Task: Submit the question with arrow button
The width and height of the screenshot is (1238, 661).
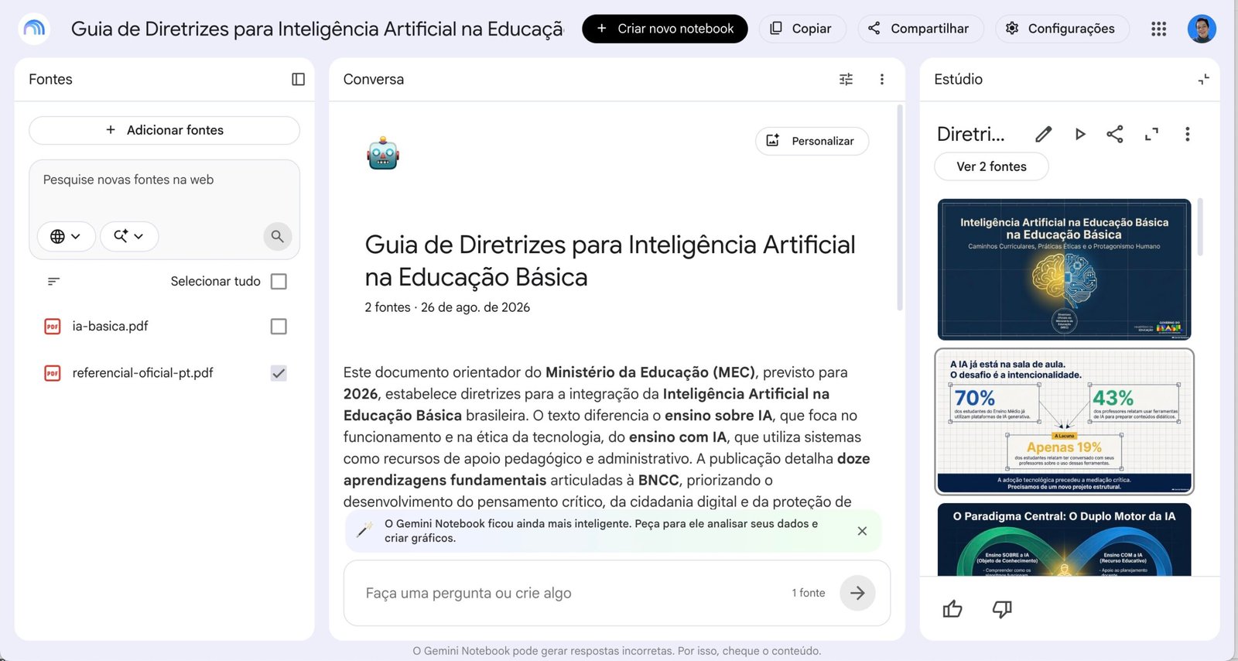Action: (857, 593)
